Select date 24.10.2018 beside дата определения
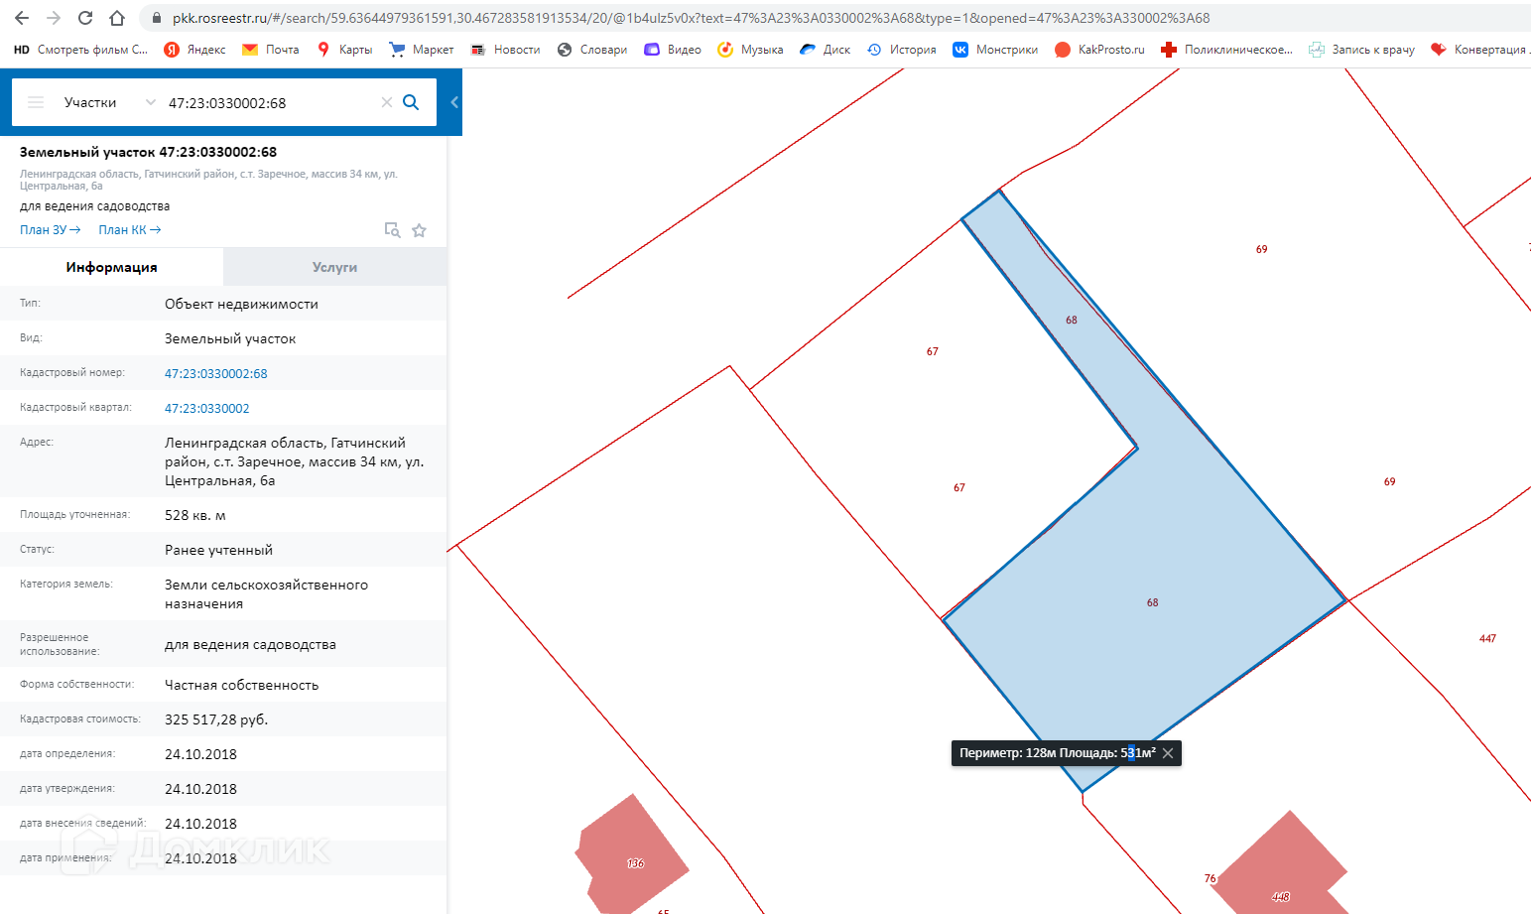The height and width of the screenshot is (914, 1531). tap(200, 754)
